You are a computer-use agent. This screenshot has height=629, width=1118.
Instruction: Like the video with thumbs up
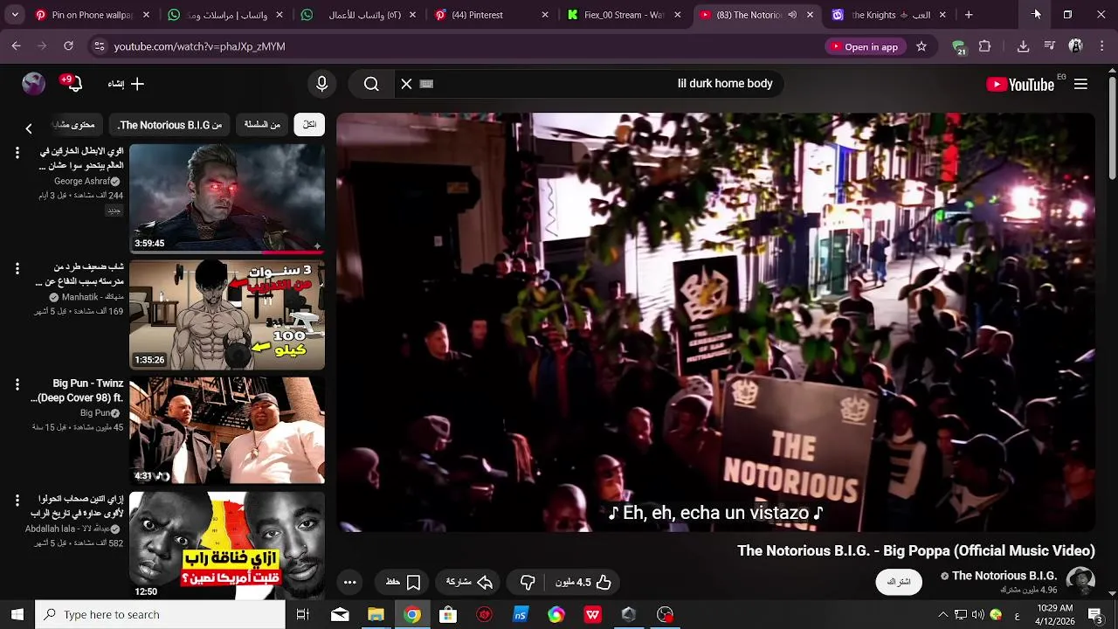[583, 582]
